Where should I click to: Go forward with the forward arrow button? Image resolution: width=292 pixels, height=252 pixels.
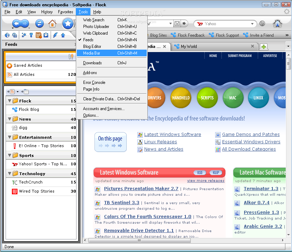pos(25,24)
